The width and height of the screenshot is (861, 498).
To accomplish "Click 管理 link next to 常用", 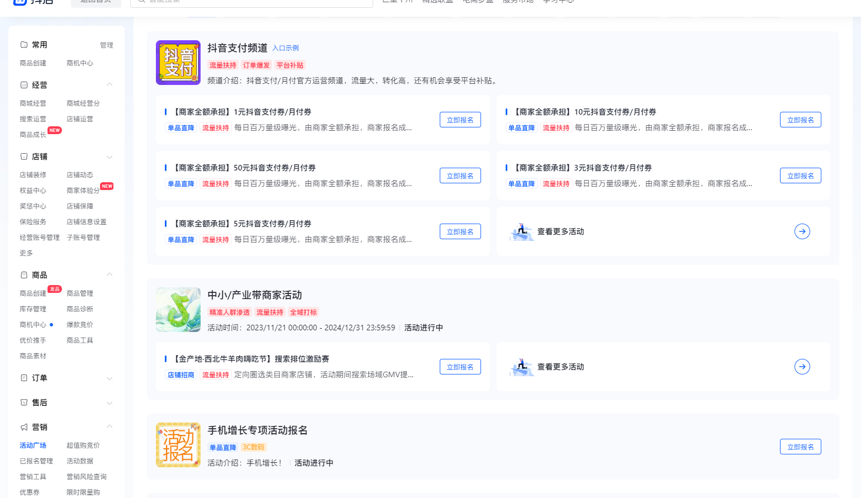I will [107, 45].
